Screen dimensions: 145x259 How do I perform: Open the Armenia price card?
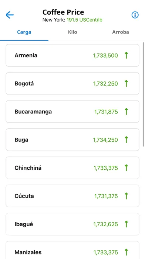(72, 55)
